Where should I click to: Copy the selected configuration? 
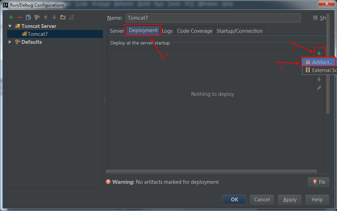click(28, 18)
